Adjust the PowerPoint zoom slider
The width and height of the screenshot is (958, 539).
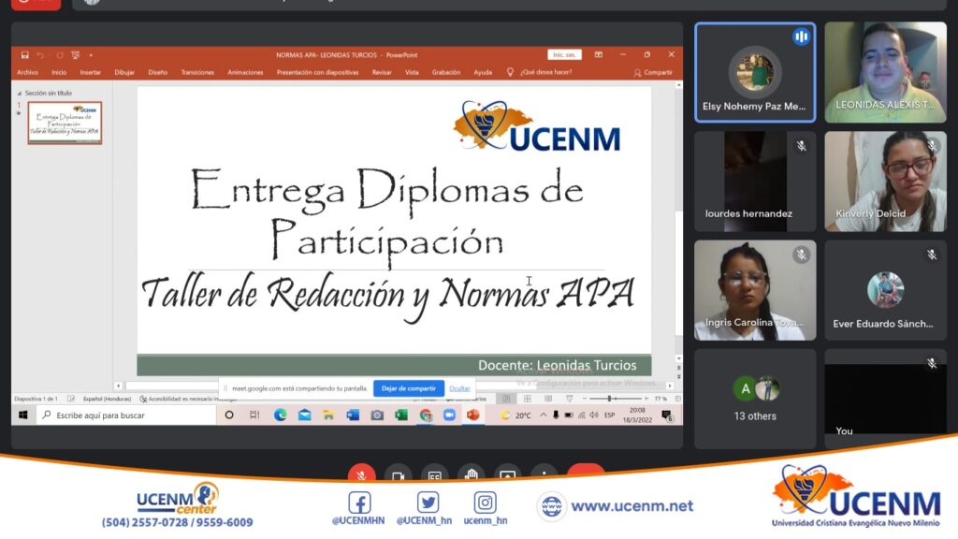click(611, 399)
